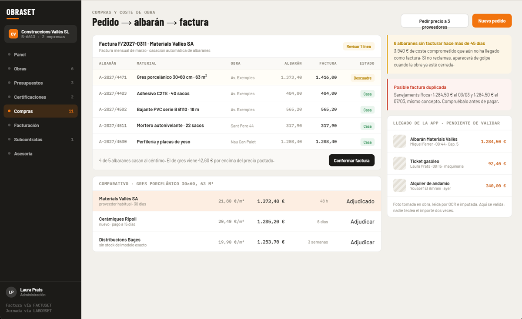Image resolution: width=522 pixels, height=319 pixels.
Task: Click Casa badge on Adhesivo C2TE row
Action: [368, 94]
